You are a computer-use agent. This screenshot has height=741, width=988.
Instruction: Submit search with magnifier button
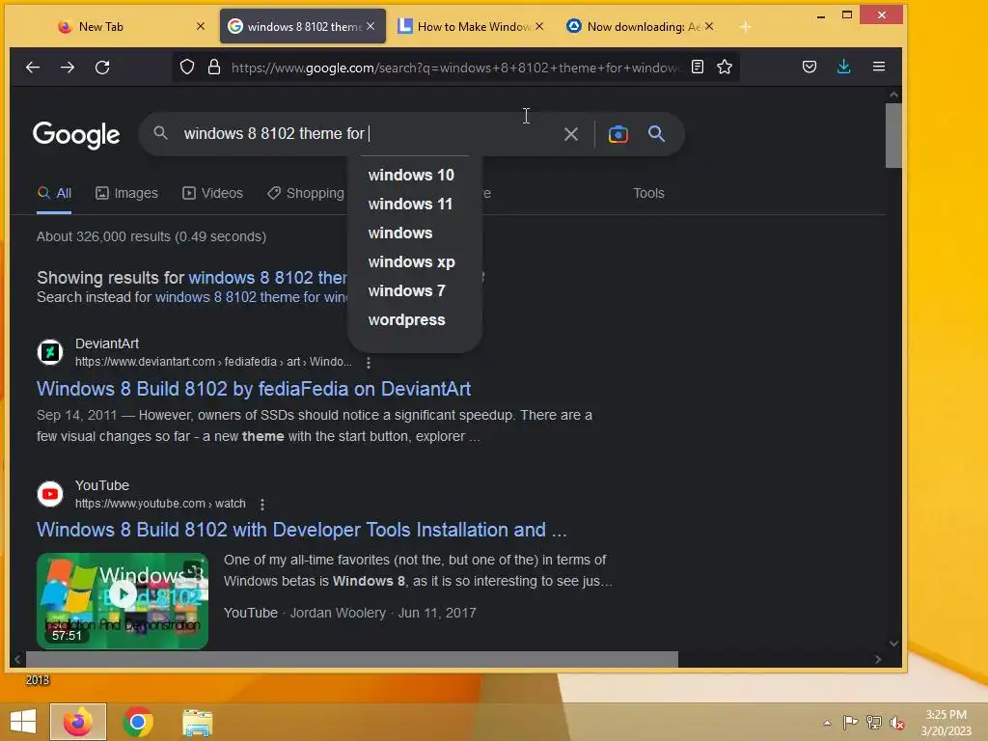point(656,133)
